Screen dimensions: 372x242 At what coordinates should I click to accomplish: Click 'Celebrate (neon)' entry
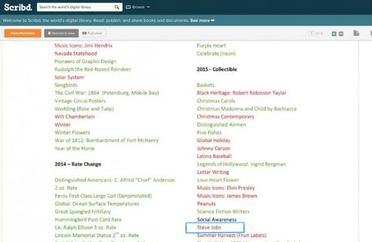(216, 54)
